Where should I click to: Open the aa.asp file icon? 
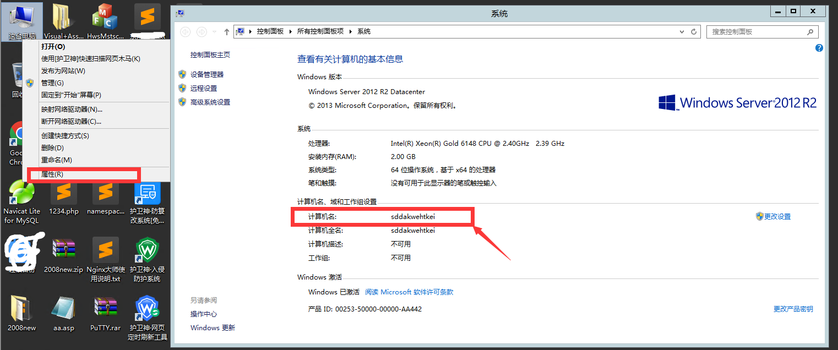[64, 310]
